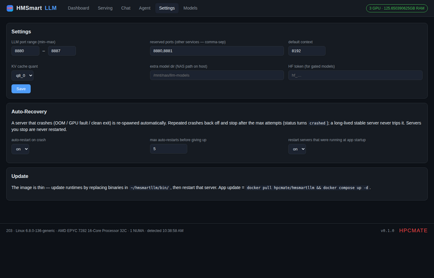Focus the HF token input field
Viewport: 434px width, 278px height.
point(355,75)
